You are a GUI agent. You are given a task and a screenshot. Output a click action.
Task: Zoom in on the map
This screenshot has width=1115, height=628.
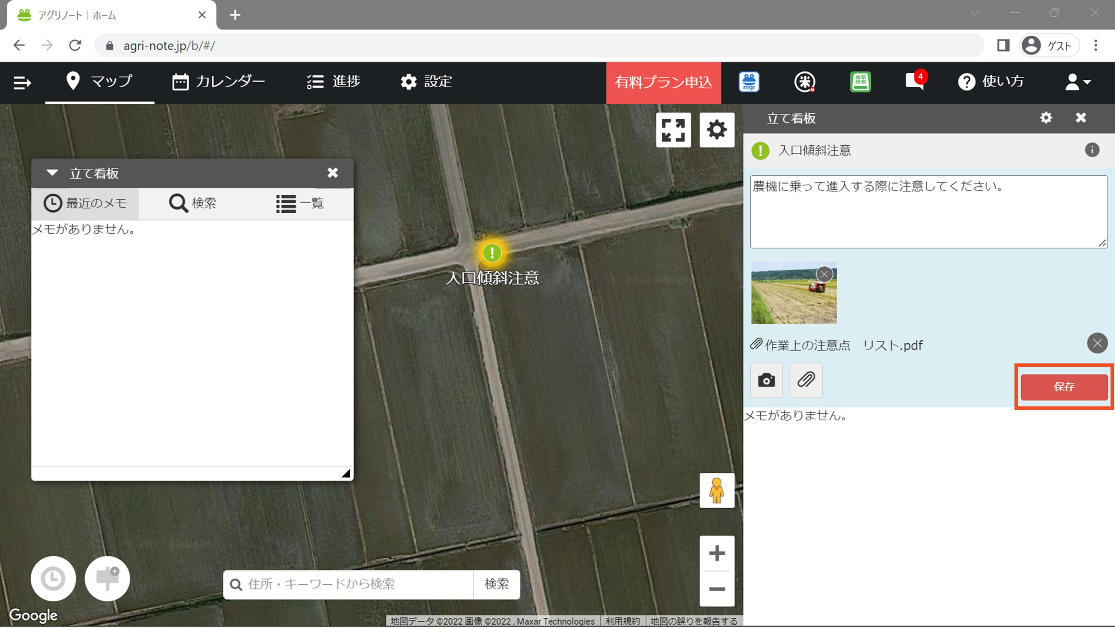point(717,553)
